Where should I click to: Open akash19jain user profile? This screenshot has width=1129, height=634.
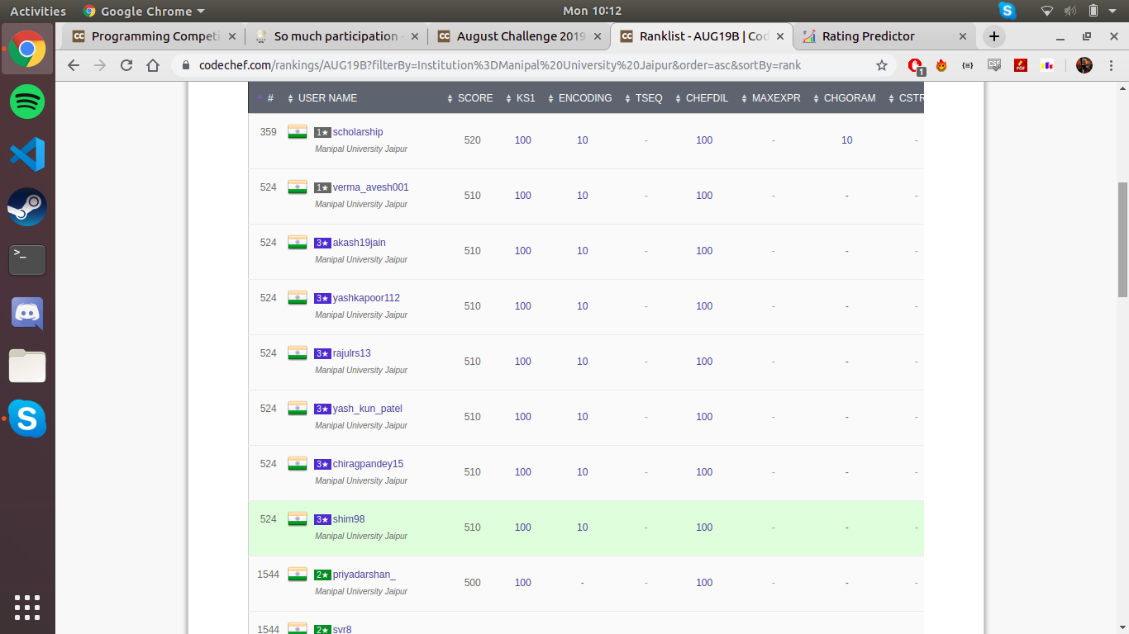[359, 243]
